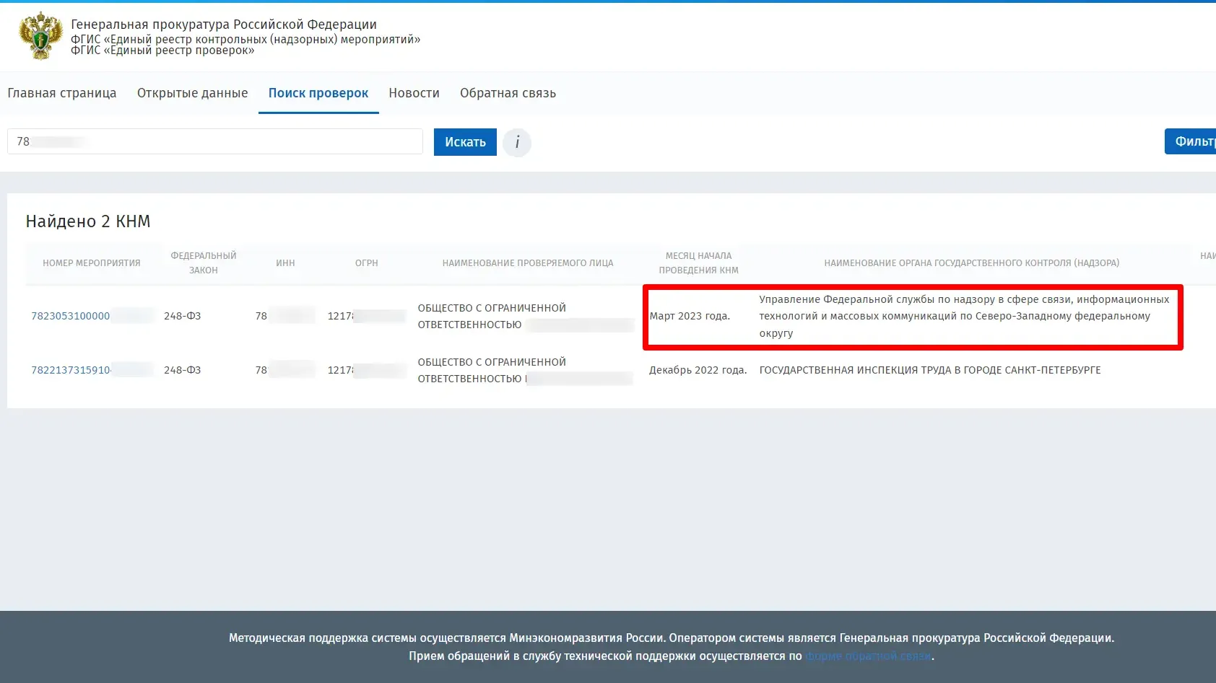Select 248-ФЗ cell in March 2023 row
Image resolution: width=1216 pixels, height=683 pixels.
pyautogui.click(x=182, y=316)
